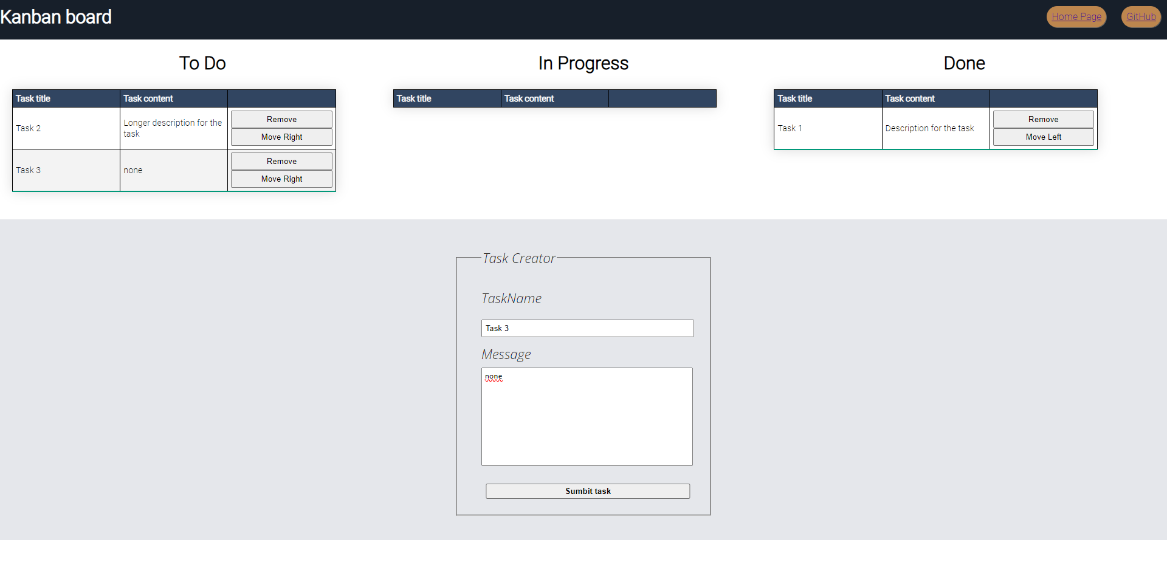
Task: Click Task title header in Done table
Action: click(828, 98)
